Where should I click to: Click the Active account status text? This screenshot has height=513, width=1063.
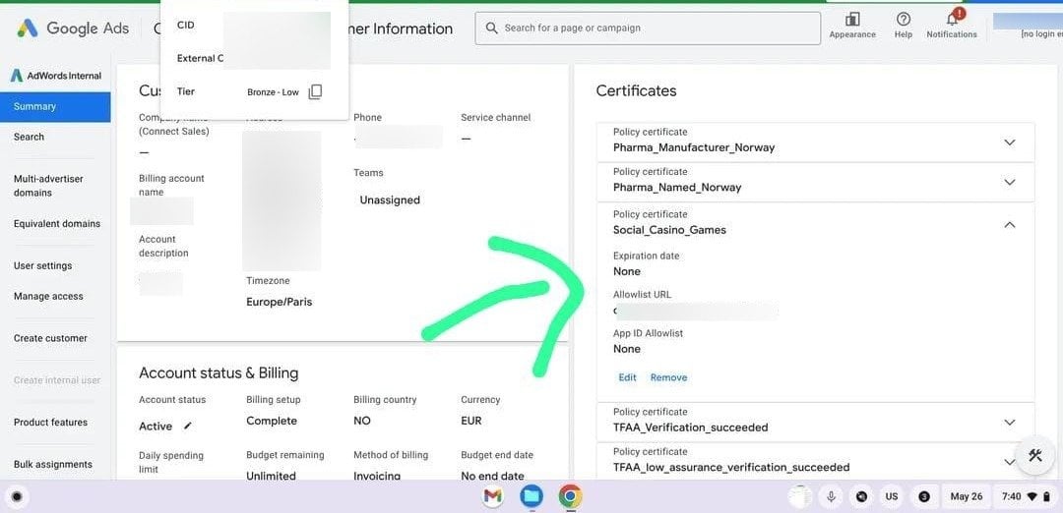click(x=156, y=427)
